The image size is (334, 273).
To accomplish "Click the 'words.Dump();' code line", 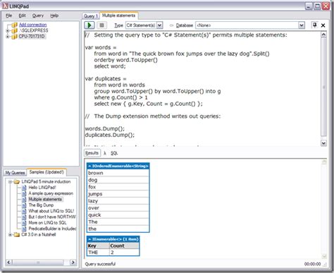I will (105, 128).
